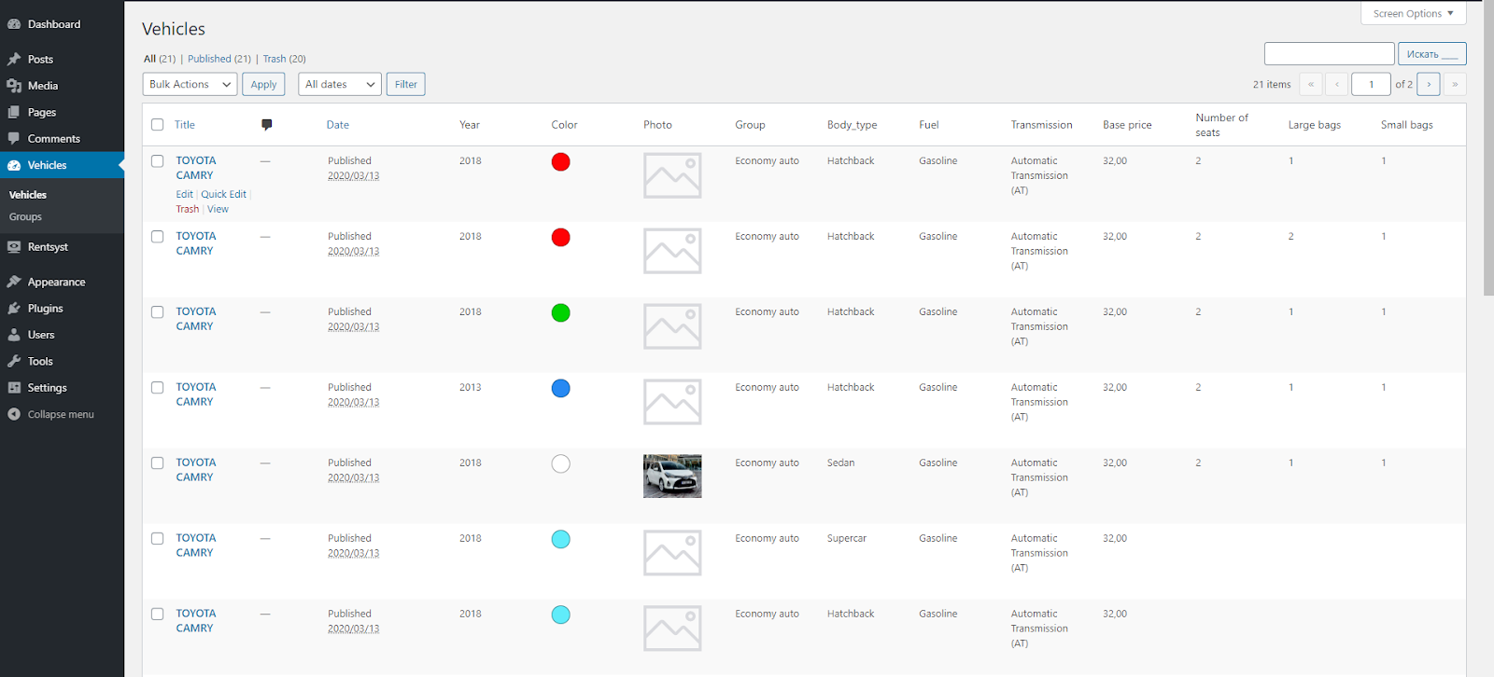Check the Sedan Toyota Camry row checkbox
Screen dimensions: 1494x677
coord(158,463)
